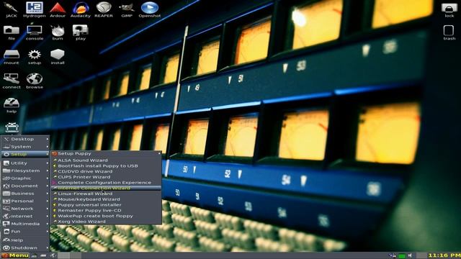Open the Openshot video editor icon

coord(150,9)
